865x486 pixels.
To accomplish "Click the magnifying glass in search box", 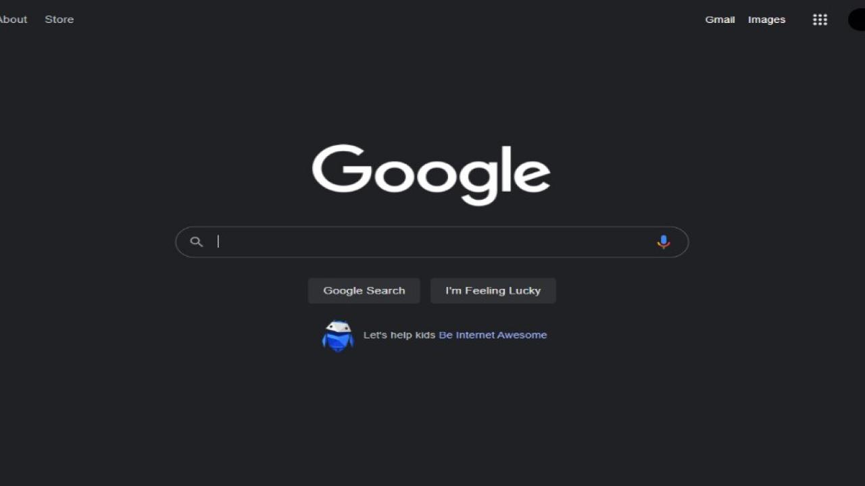I will click(x=196, y=242).
